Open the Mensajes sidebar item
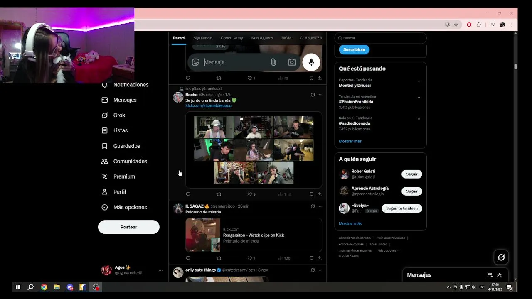The image size is (532, 299). click(119, 100)
